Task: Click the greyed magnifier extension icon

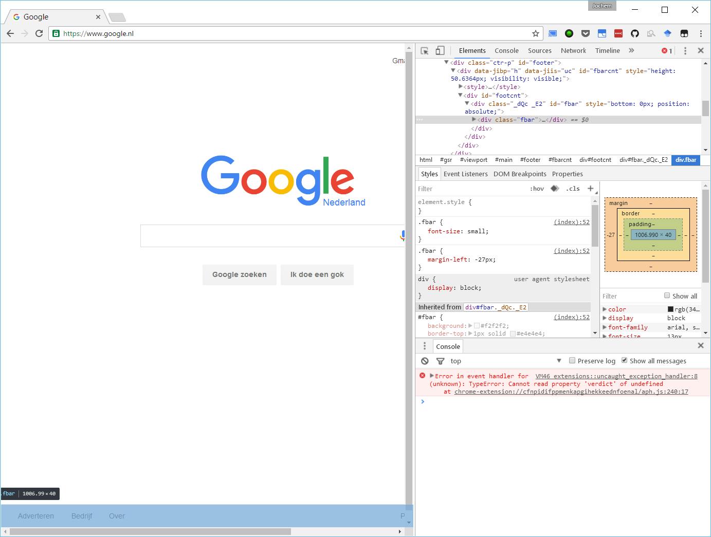Action: (x=651, y=33)
